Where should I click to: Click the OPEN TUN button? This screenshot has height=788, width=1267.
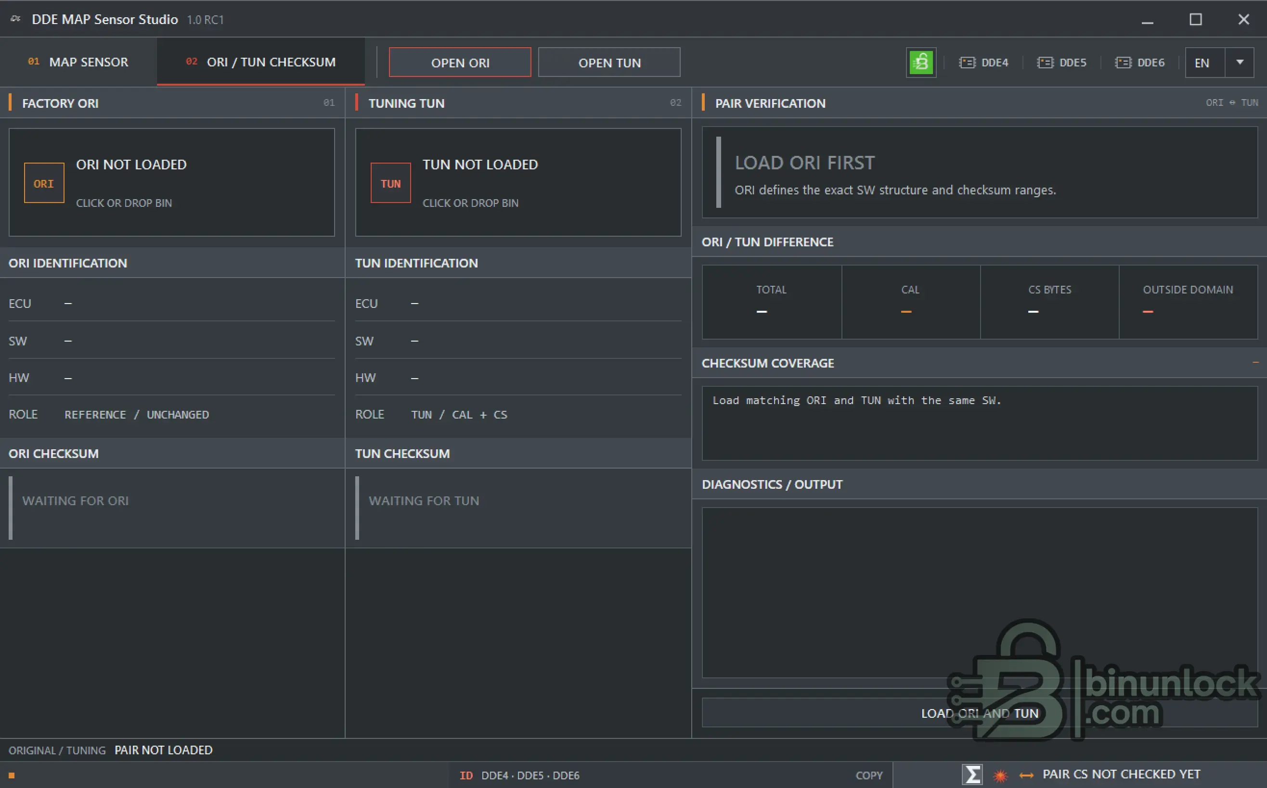pos(609,63)
